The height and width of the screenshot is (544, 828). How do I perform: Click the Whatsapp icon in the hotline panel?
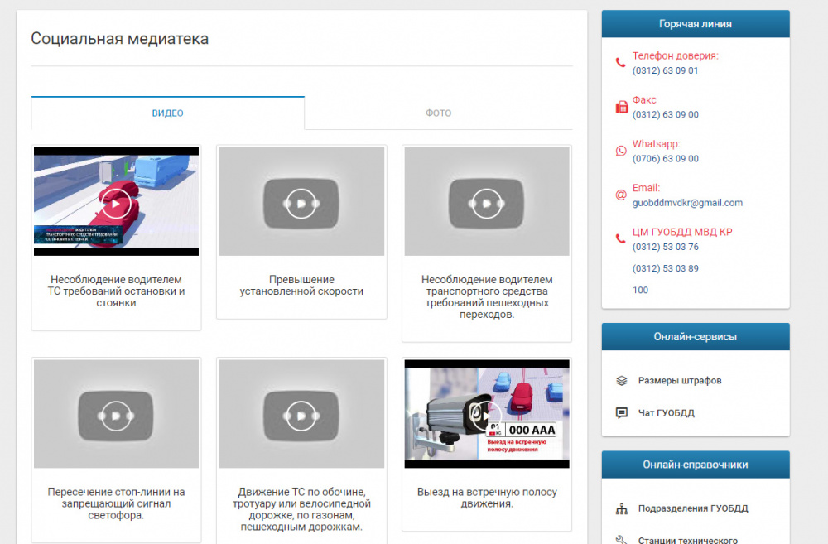coord(621,151)
